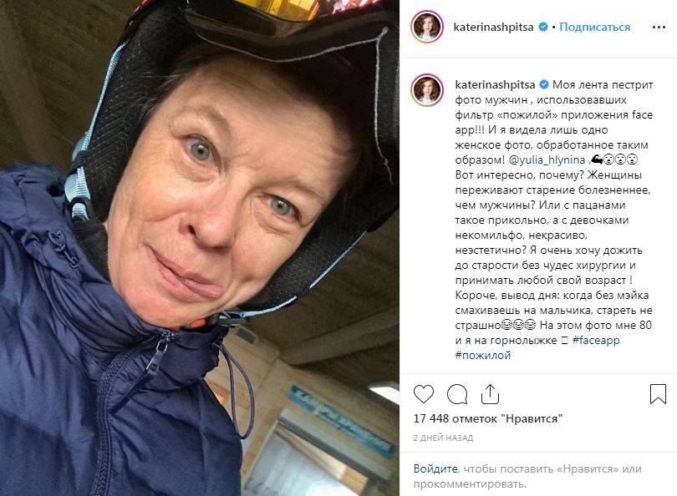Image resolution: width=677 pixels, height=496 pixels.
Task: Save the post with the bookmark icon
Action: [658, 394]
